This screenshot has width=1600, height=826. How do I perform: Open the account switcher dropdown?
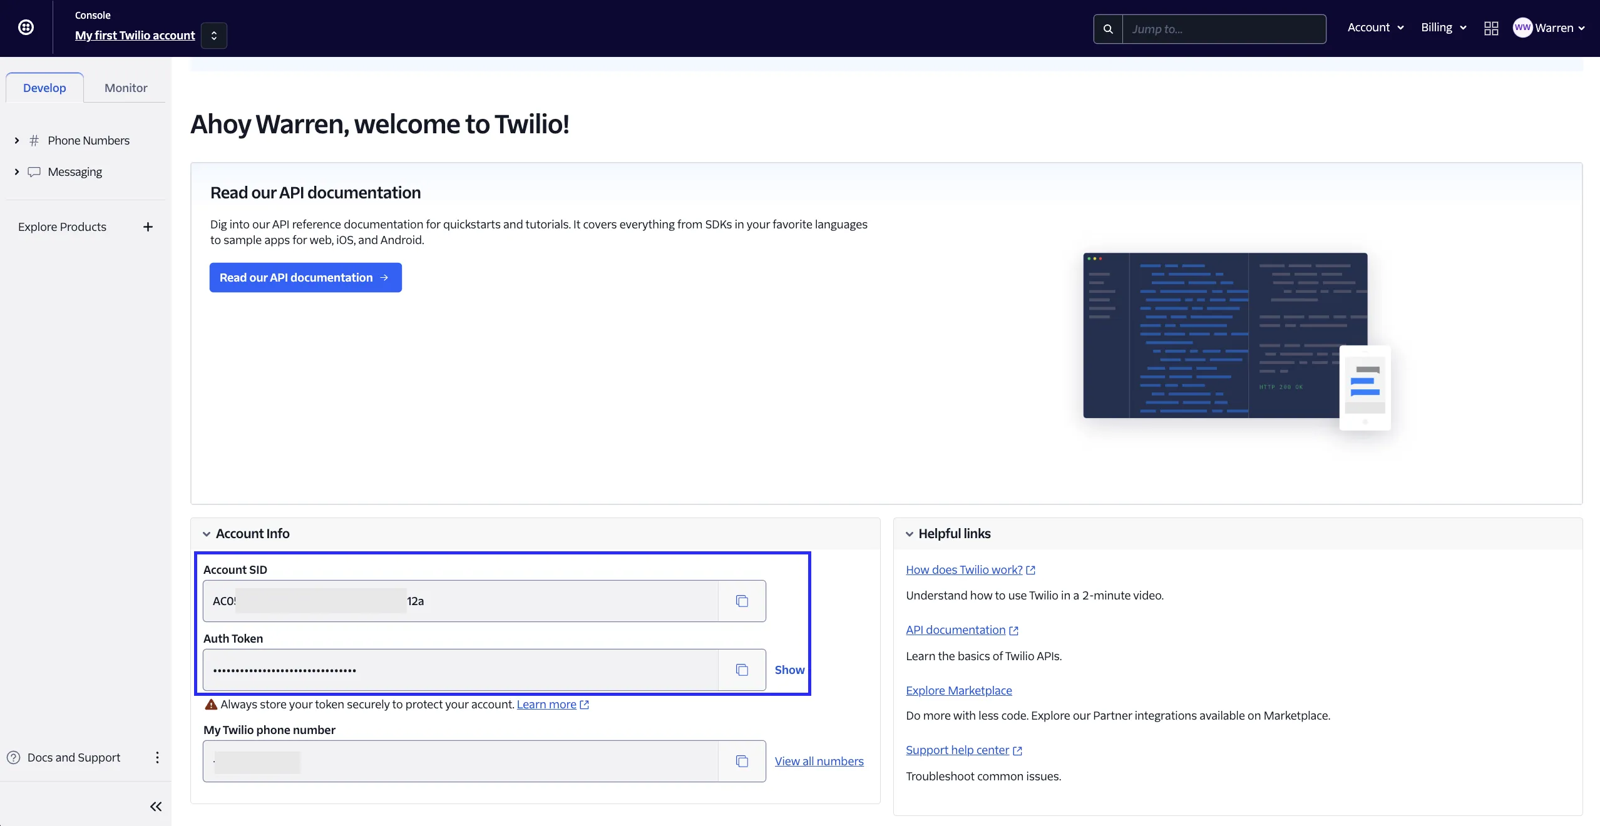(x=214, y=36)
